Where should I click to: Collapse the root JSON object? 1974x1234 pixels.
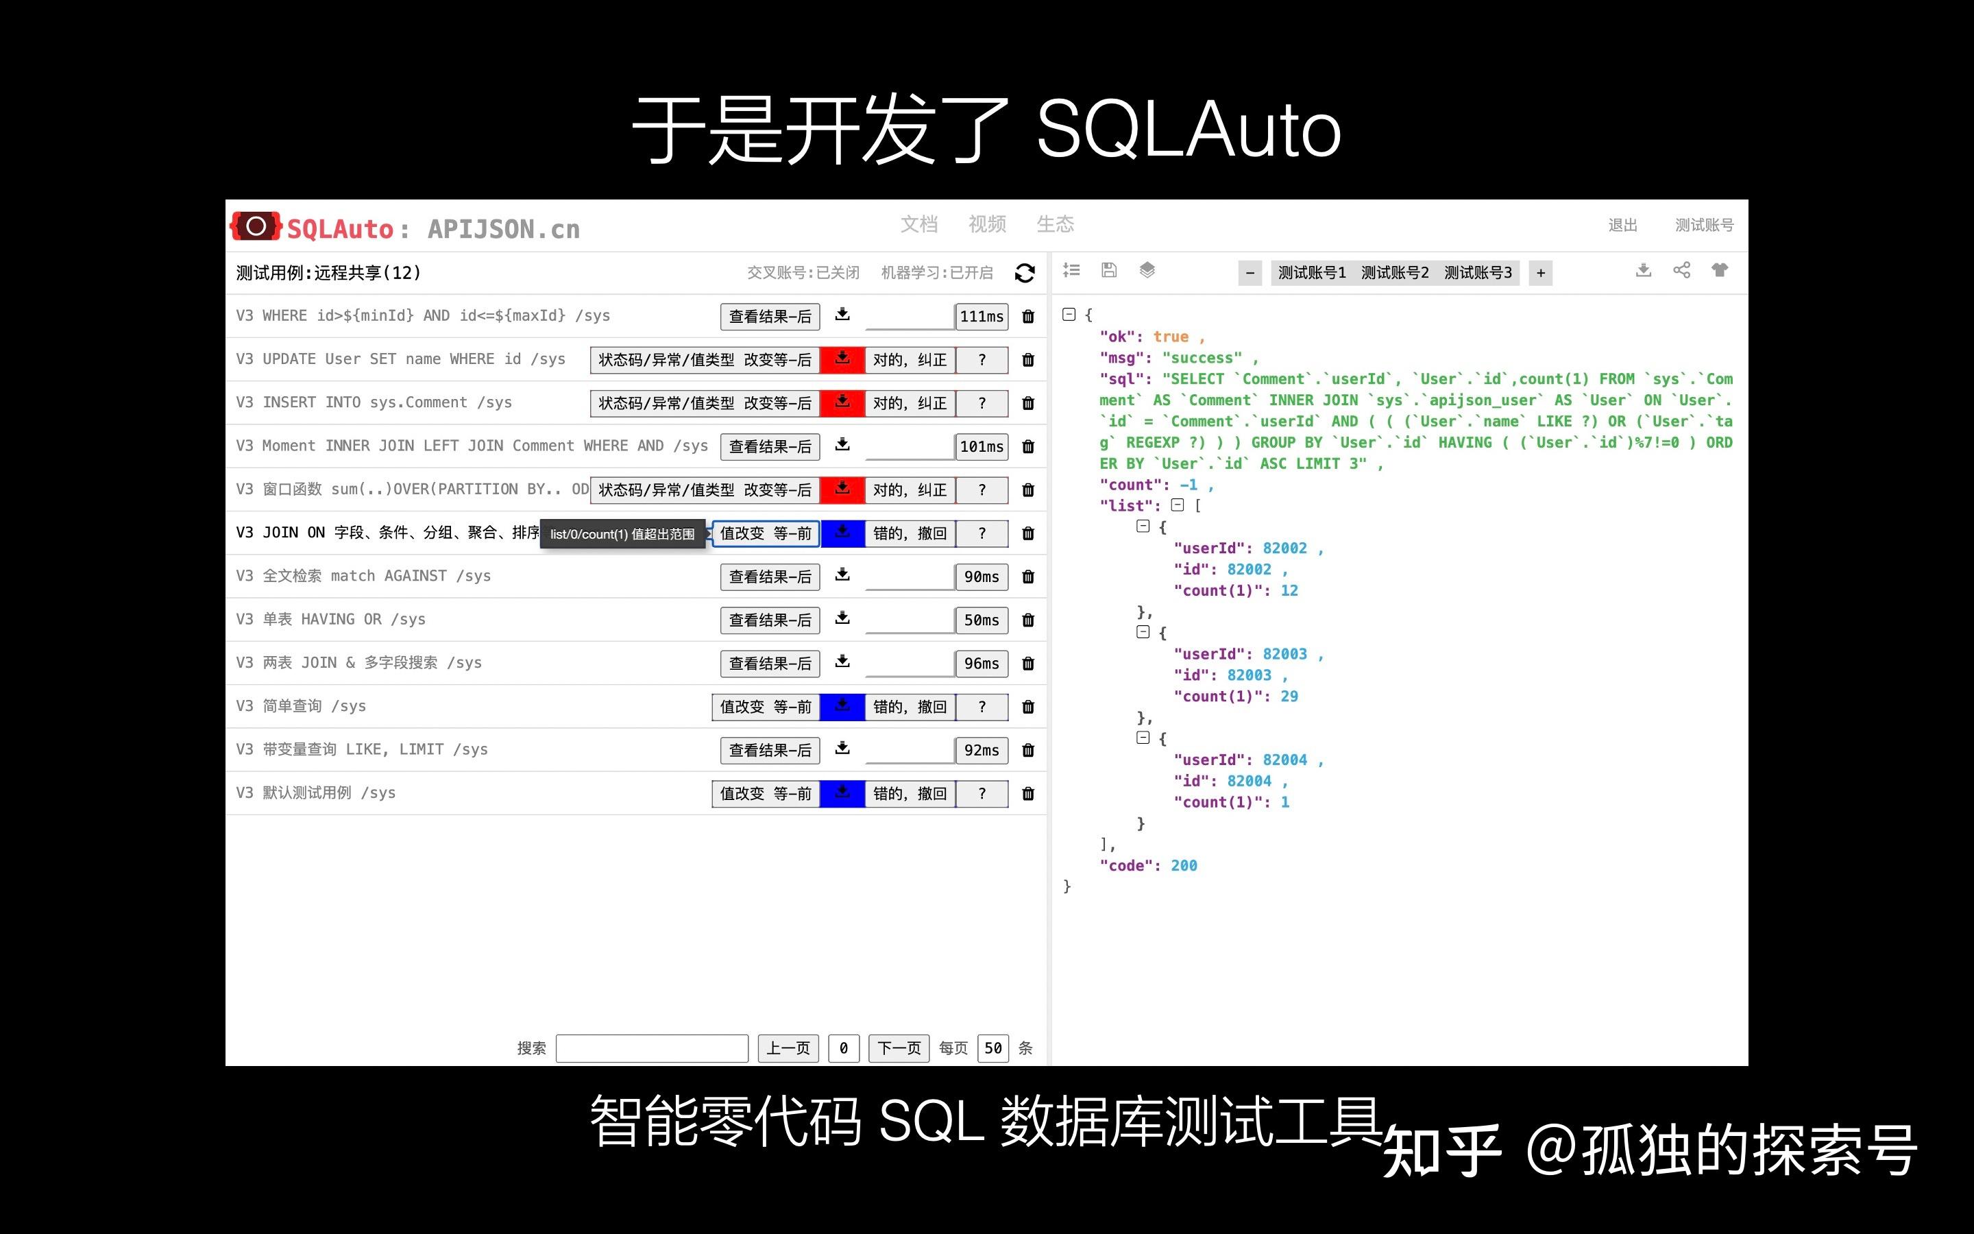tap(1069, 314)
